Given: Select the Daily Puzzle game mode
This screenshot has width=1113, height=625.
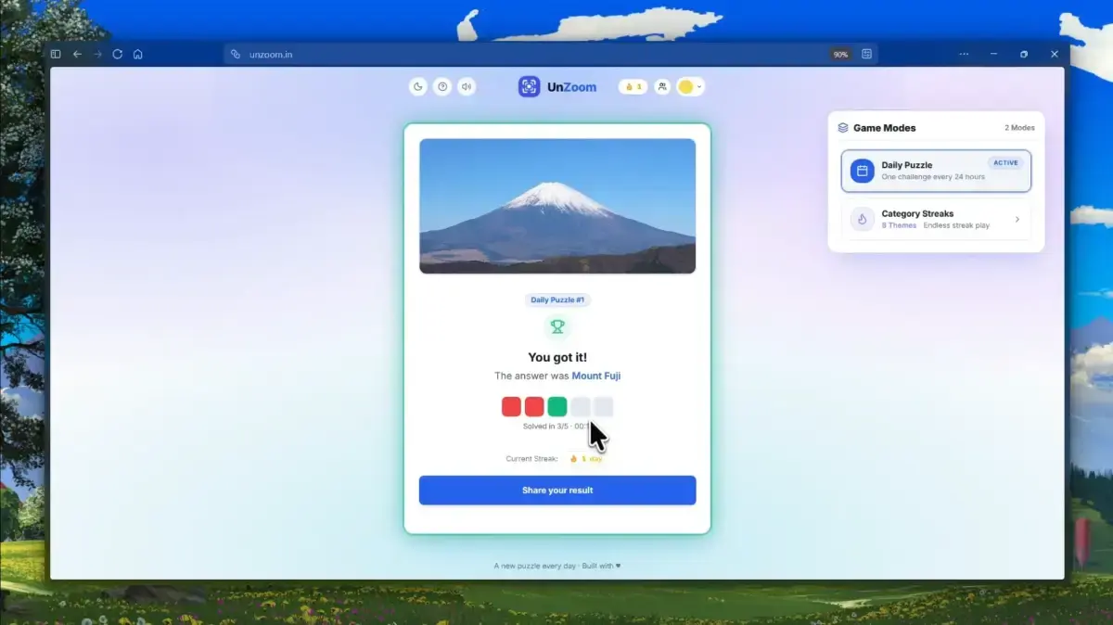Looking at the screenshot, I should pyautogui.click(x=936, y=171).
